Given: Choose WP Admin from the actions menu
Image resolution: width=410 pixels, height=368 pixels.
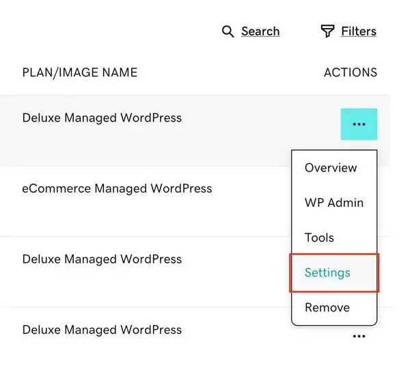Looking at the screenshot, I should [334, 202].
